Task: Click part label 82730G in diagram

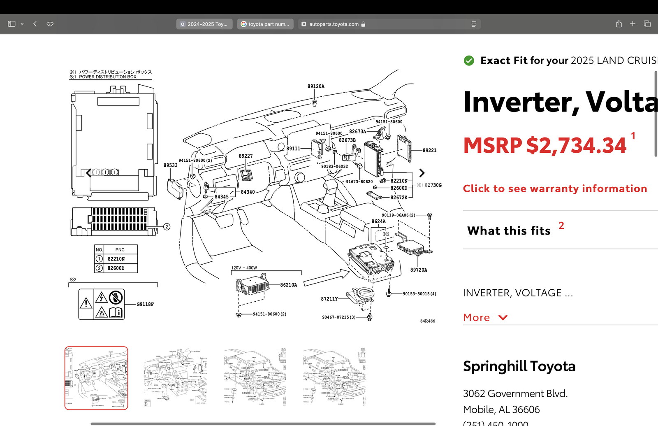Action: [x=433, y=185]
